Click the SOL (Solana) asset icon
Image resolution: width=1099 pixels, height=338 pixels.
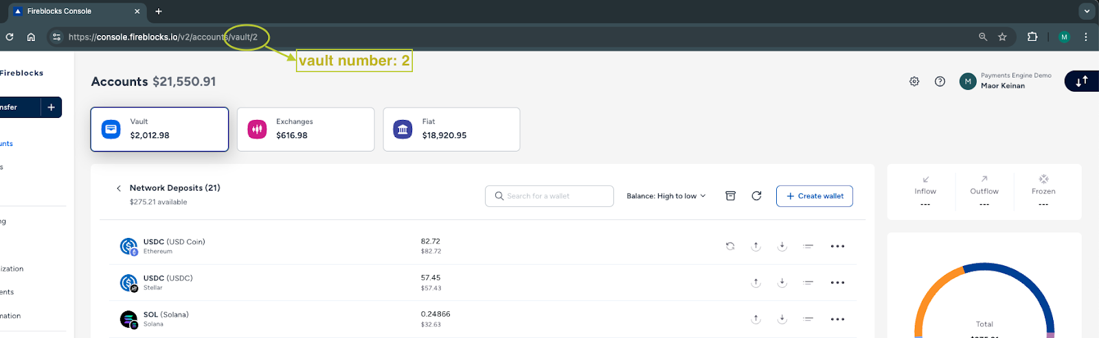(128, 319)
